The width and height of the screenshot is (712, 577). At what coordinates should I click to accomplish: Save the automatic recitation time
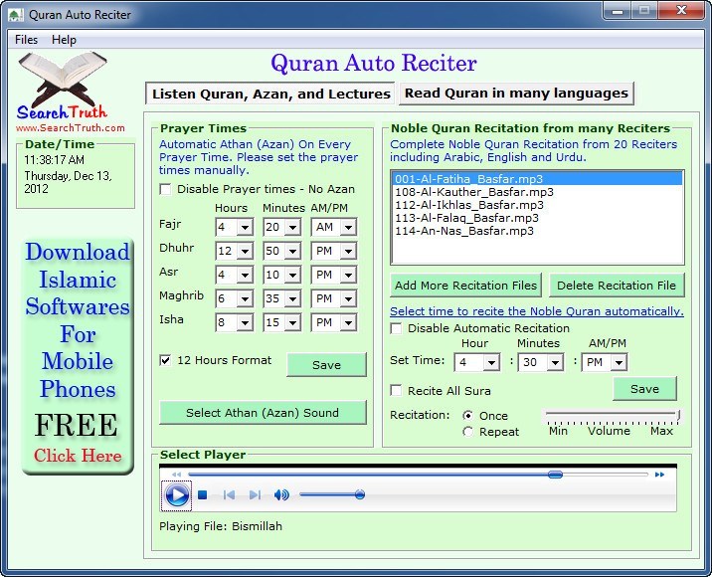pos(644,389)
